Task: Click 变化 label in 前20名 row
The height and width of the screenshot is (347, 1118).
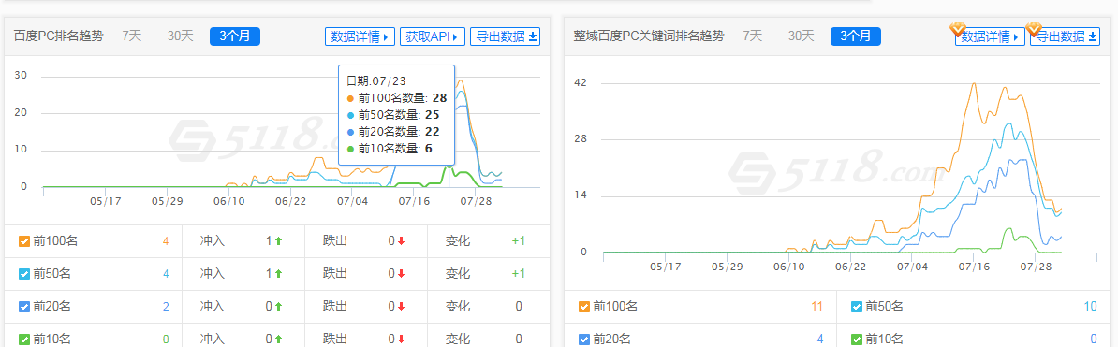Action: point(458,307)
